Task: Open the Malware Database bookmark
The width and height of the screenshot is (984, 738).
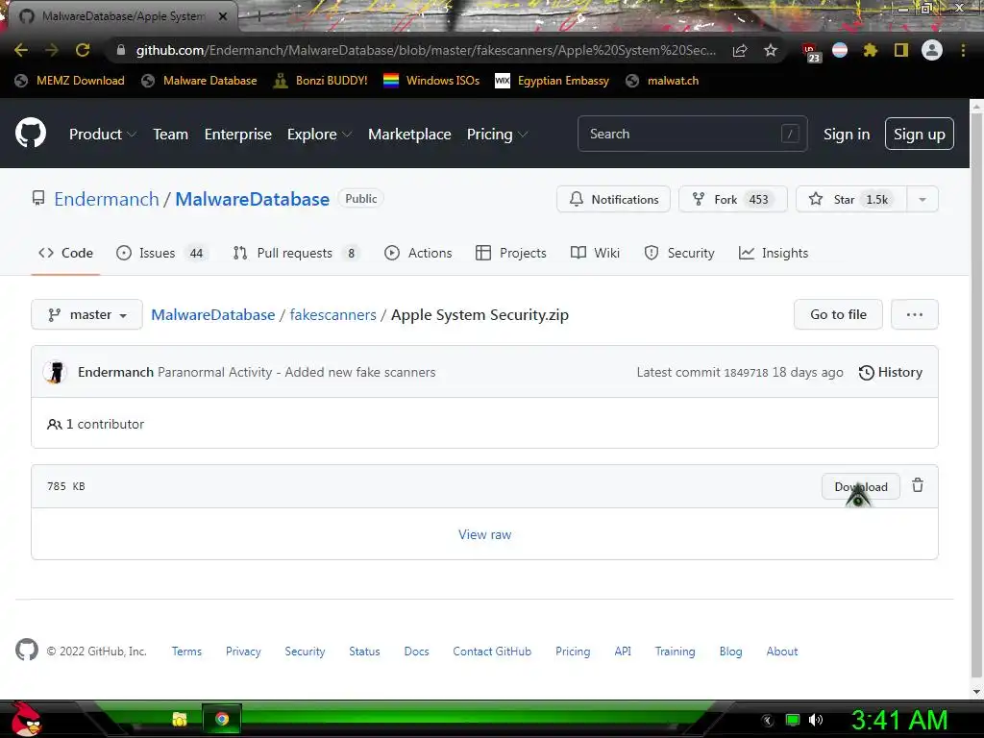Action: [x=200, y=81]
